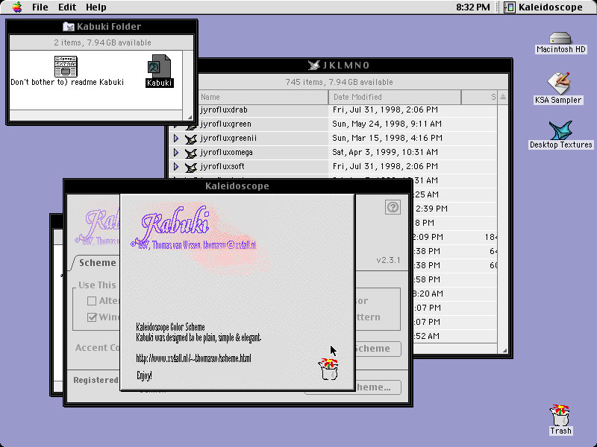The width and height of the screenshot is (597, 447).
Task: Click the trash can icon in Kabuki splash
Action: (328, 369)
